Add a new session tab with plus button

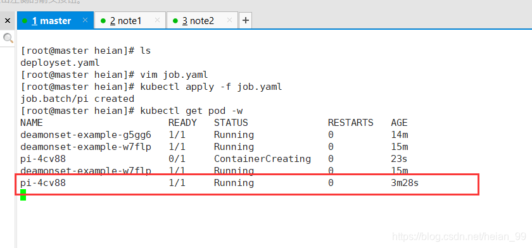[245, 21]
